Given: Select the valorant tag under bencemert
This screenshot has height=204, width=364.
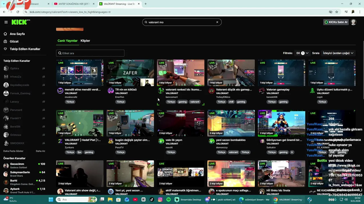Looking at the screenshot, I should coord(195,102).
